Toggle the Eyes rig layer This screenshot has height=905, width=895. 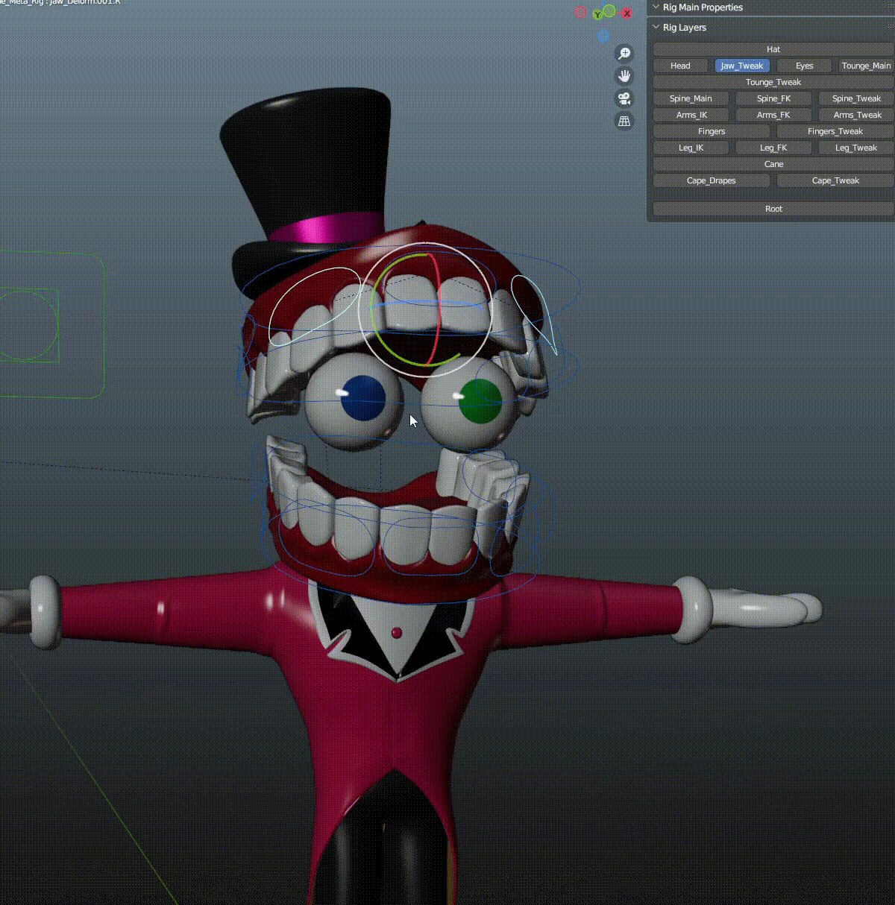point(804,66)
